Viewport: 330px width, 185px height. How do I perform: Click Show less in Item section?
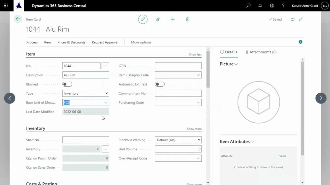click(x=195, y=54)
